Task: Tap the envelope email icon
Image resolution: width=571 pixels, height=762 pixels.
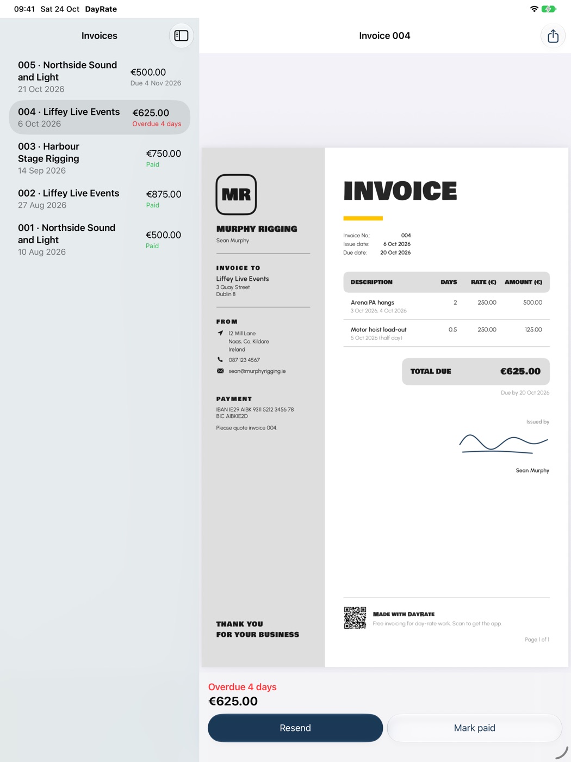Action: coord(220,371)
